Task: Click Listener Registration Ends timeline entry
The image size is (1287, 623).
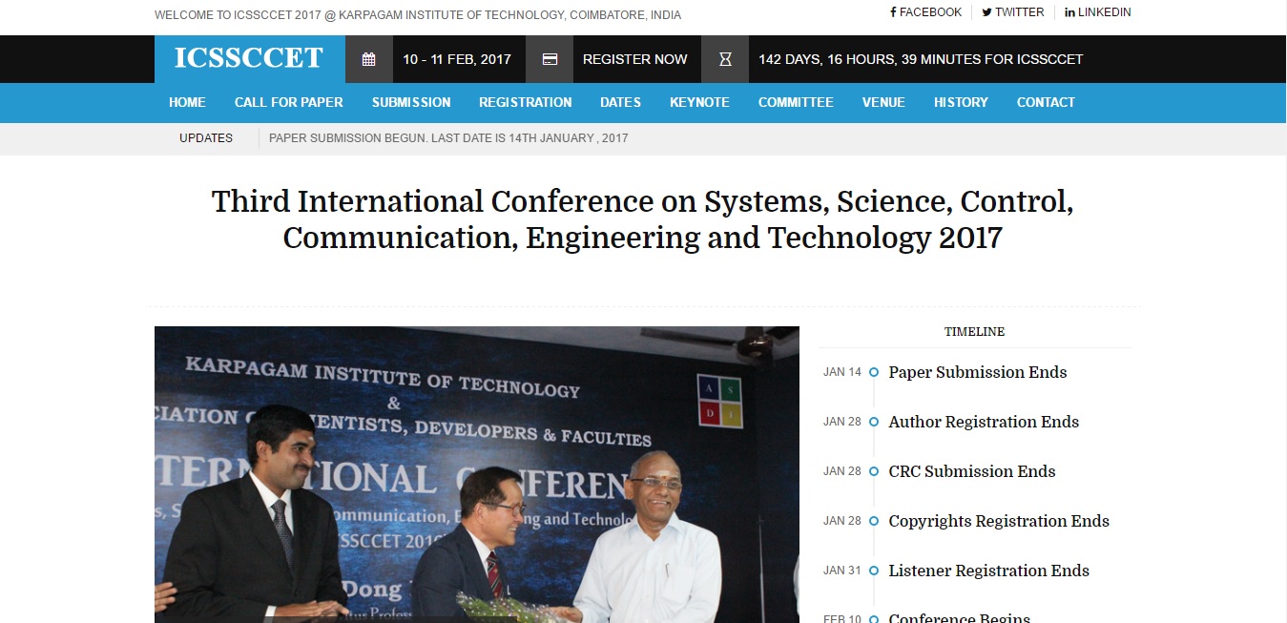Action: (x=988, y=571)
